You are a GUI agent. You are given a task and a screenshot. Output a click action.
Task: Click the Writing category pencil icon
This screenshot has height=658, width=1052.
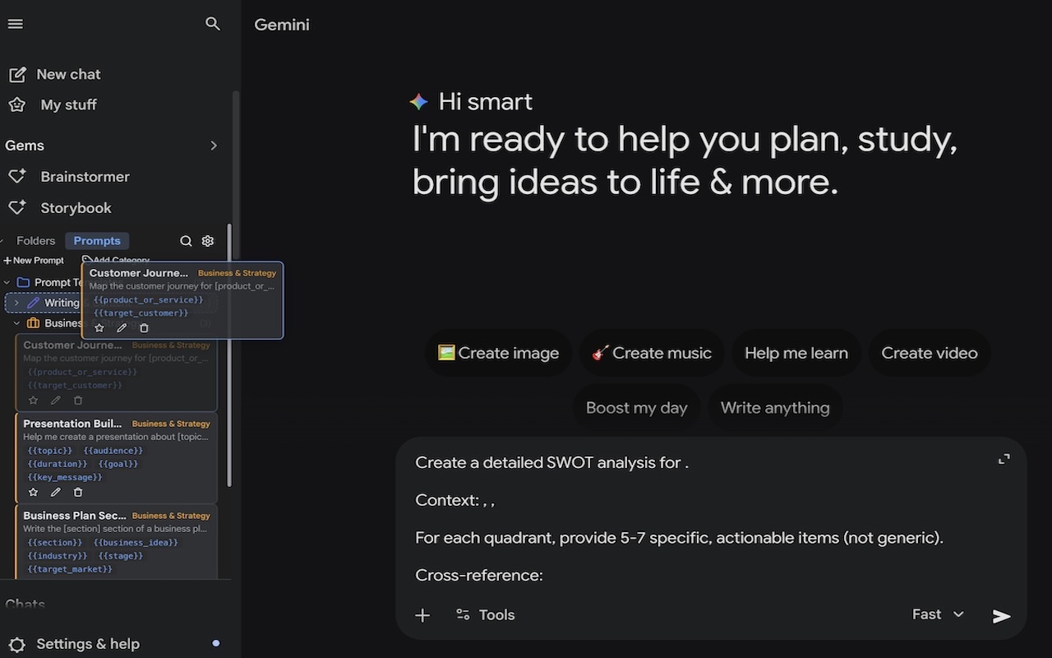tap(34, 303)
